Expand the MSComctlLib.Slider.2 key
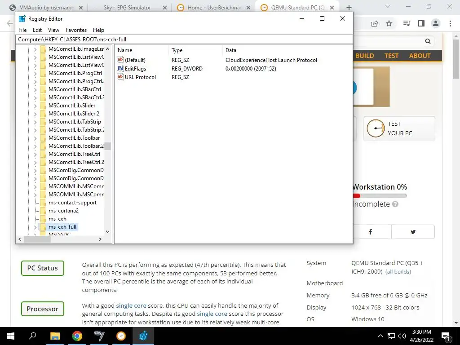The height and width of the screenshot is (345, 460). pos(35,114)
